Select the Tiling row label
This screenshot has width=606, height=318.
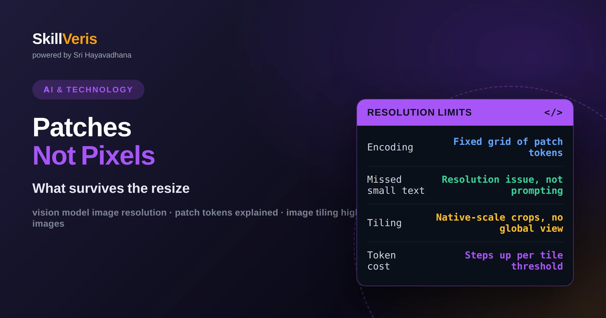(384, 223)
